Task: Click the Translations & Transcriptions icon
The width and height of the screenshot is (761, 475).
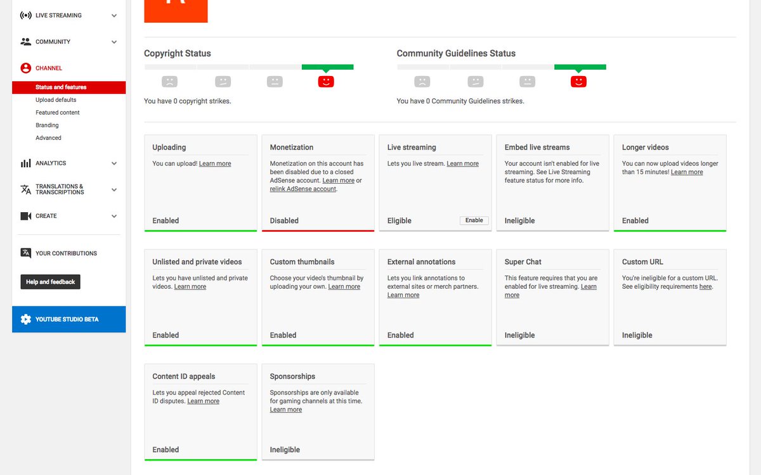Action: 26,189
